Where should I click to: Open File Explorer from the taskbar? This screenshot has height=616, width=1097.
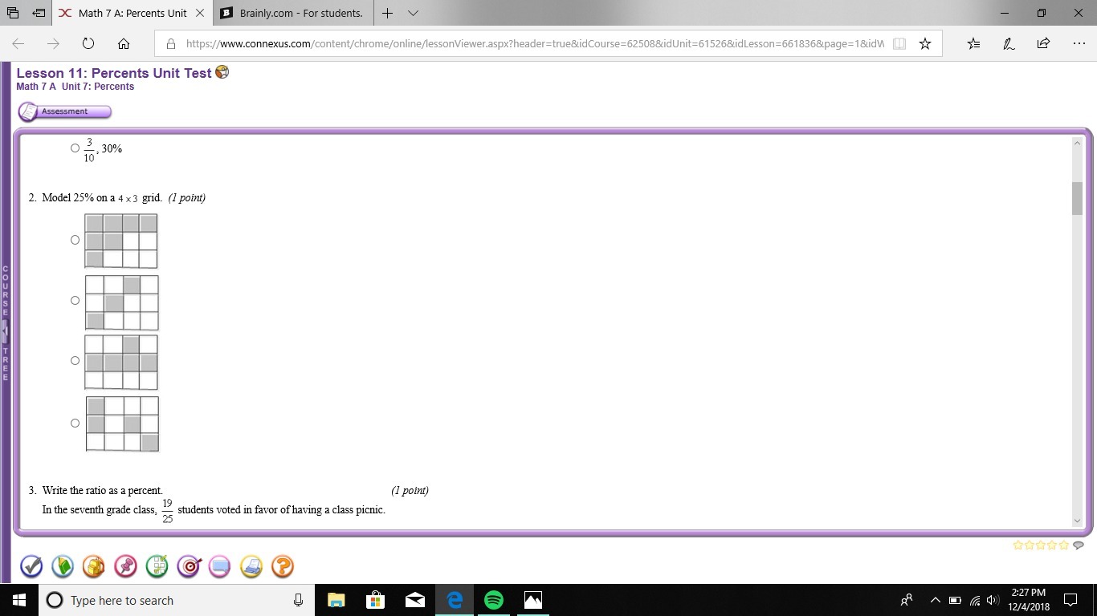coord(336,600)
